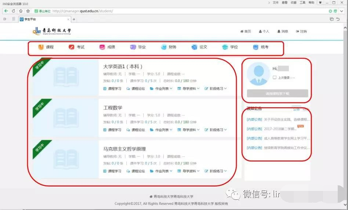Click the browser address bar URL

tap(82, 11)
